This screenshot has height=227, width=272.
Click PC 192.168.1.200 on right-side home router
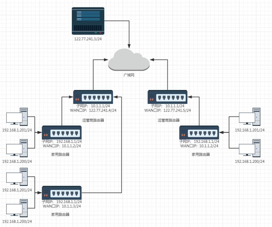click(250, 148)
